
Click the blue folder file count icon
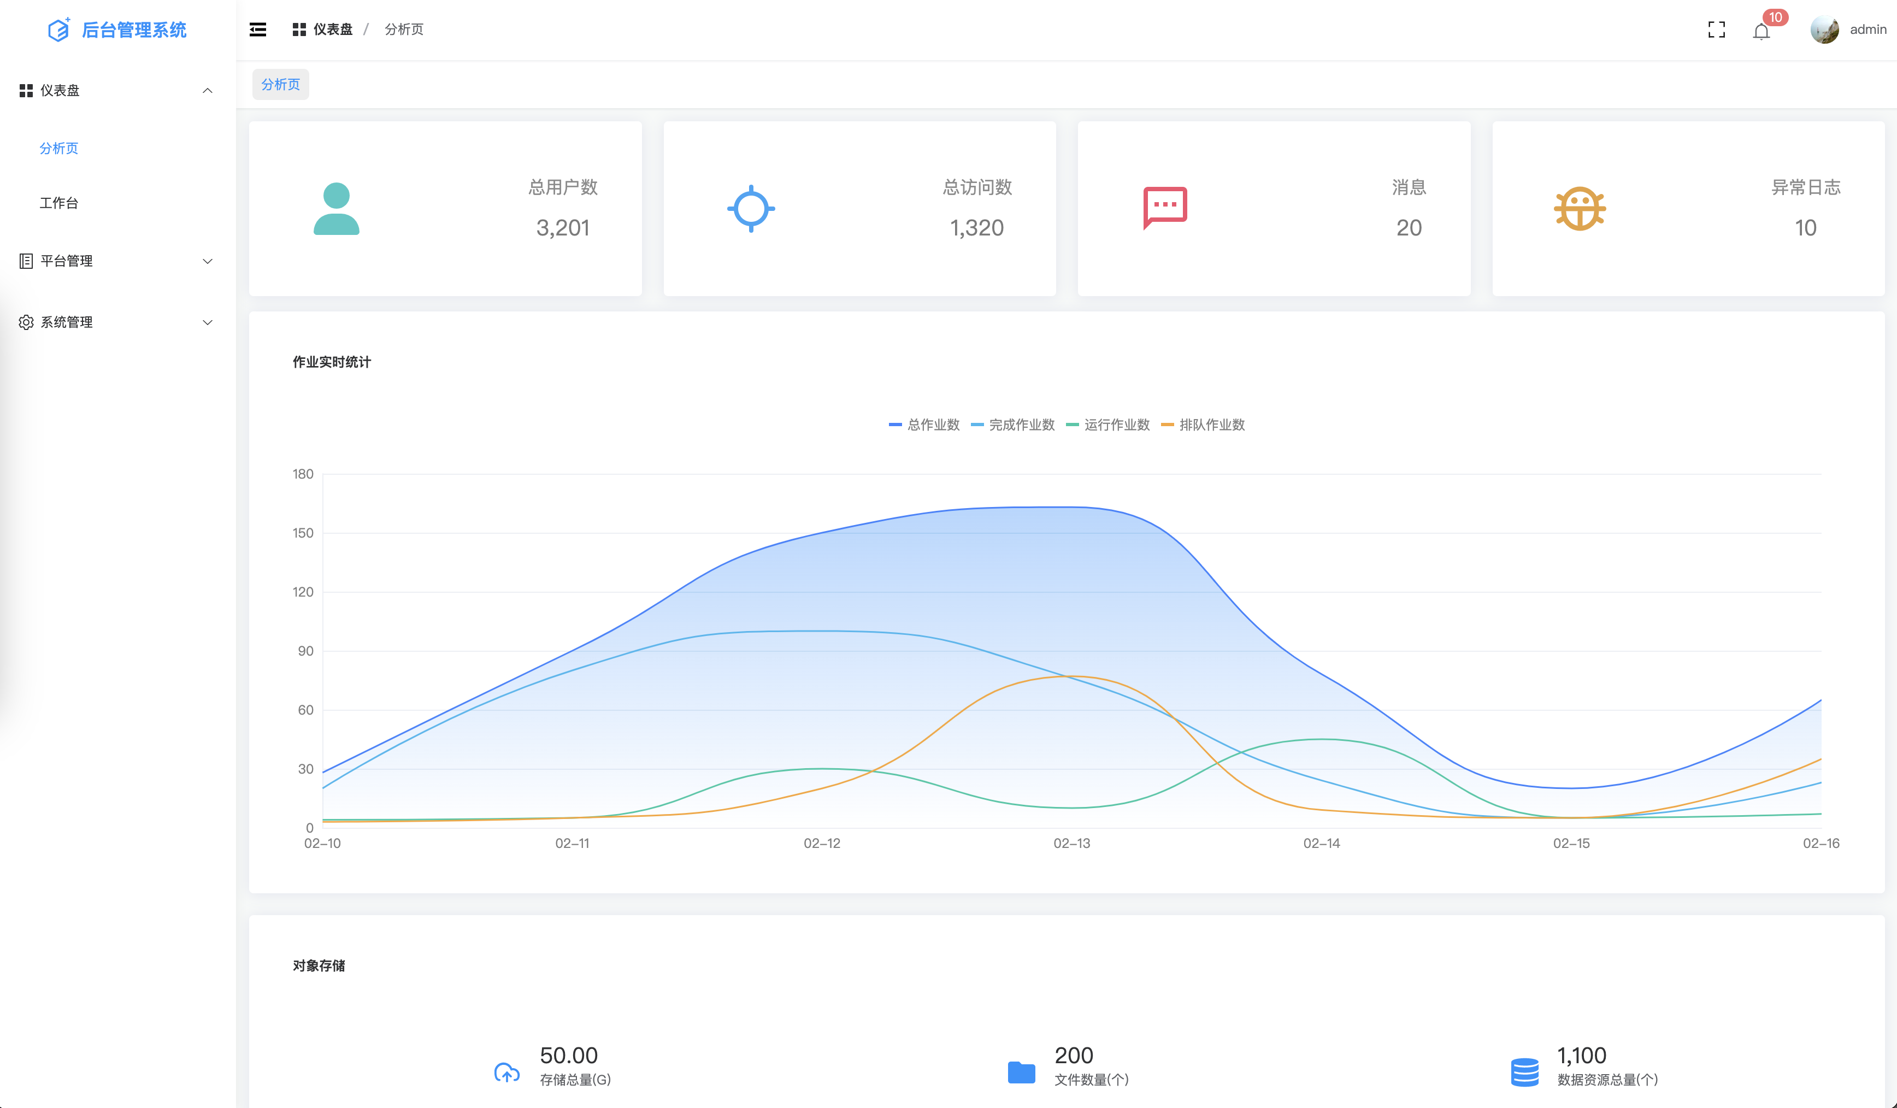click(1021, 1072)
